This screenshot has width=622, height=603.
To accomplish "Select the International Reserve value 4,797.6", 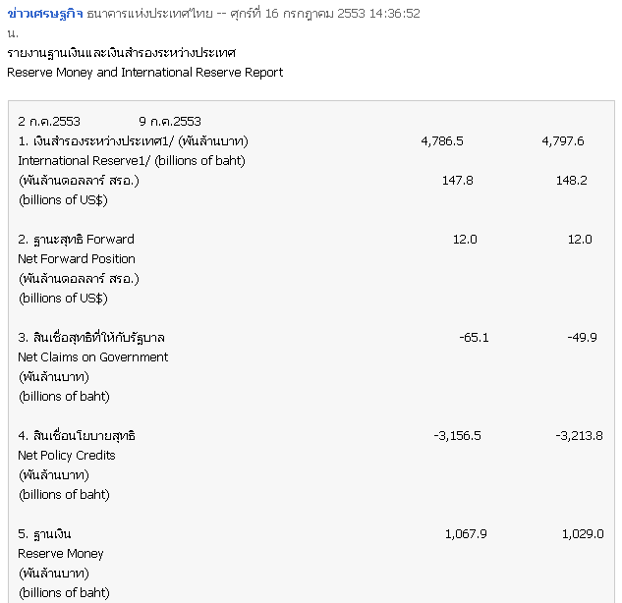I will pos(563,141).
